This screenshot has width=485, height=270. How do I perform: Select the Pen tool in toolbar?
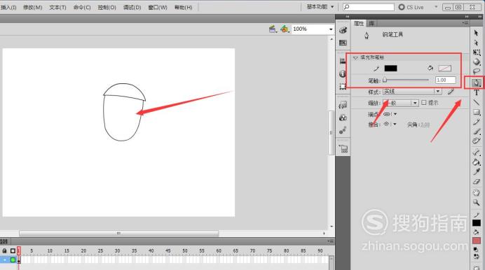(477, 83)
